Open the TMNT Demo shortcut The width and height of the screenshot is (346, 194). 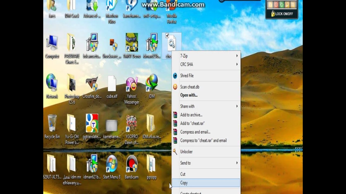pos(132,45)
